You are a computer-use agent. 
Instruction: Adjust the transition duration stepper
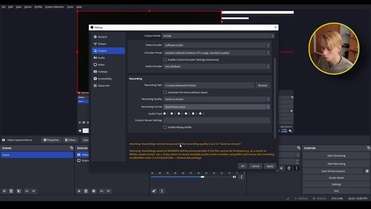tap(297, 161)
